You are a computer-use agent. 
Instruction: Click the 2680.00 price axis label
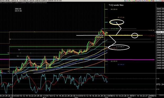(160, 29)
